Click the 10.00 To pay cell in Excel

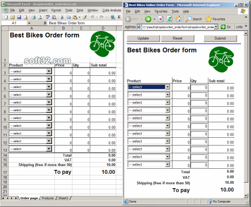pyautogui.click(x=103, y=172)
